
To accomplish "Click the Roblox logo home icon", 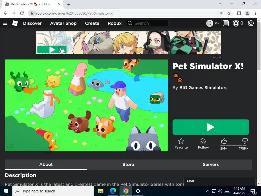I will 15,23.
